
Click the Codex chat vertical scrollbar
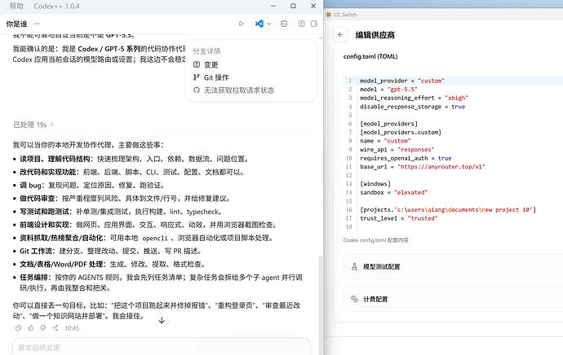pos(321,305)
